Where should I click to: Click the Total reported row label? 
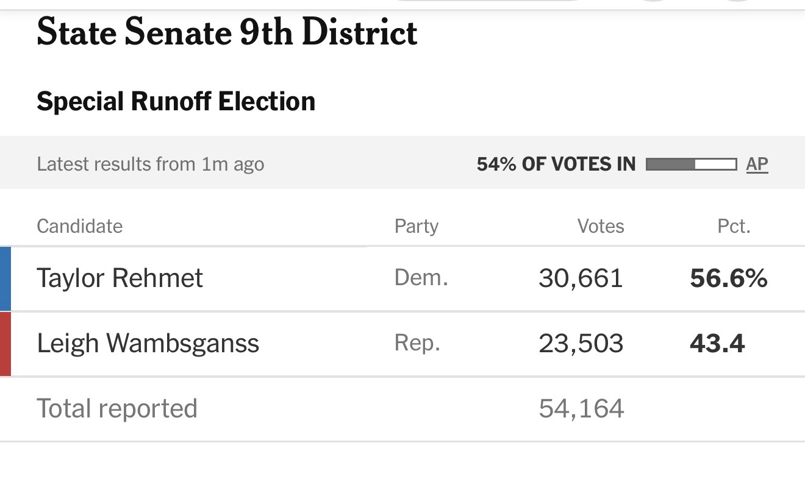(x=117, y=408)
